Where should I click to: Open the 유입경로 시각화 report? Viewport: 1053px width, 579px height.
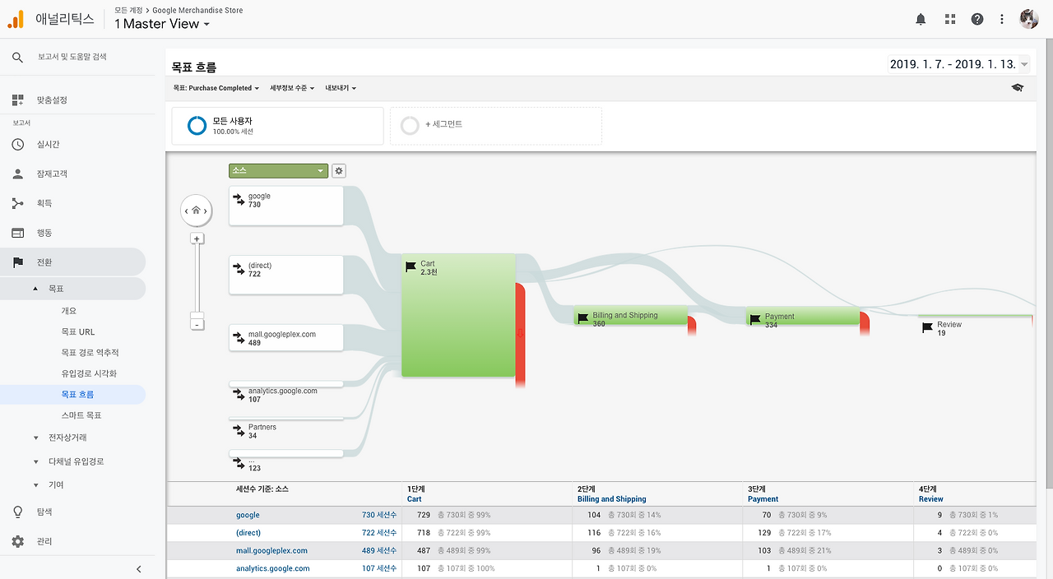[89, 373]
